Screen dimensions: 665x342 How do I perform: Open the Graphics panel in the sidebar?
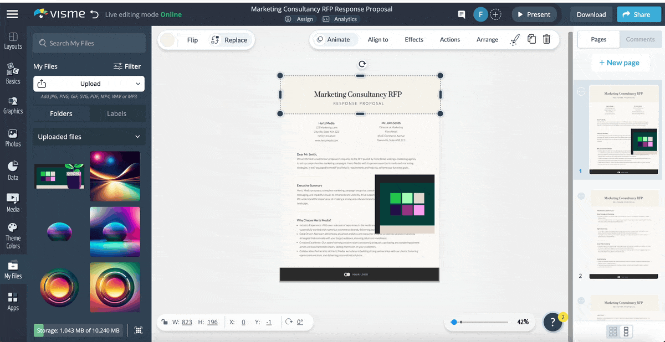point(13,105)
